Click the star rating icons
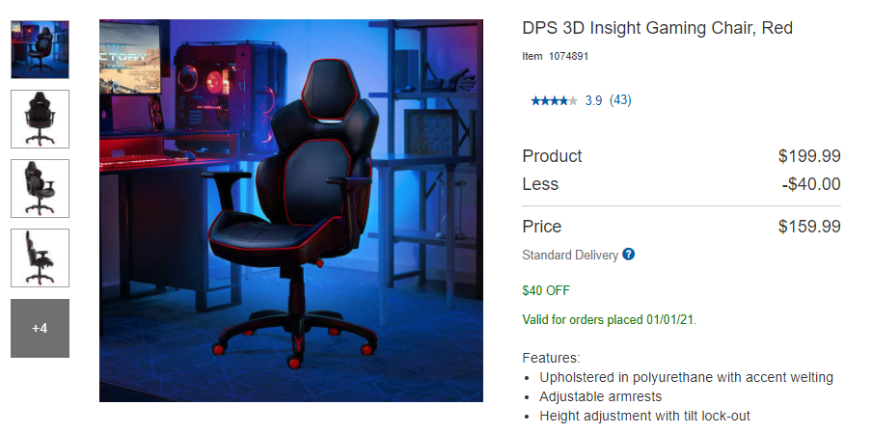 point(554,100)
